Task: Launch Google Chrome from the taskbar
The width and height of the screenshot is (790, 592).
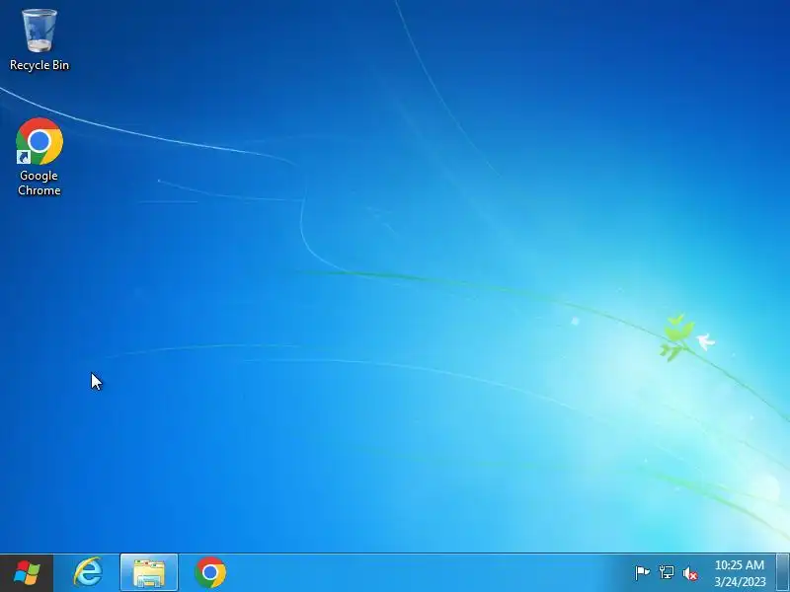Action: tap(210, 572)
